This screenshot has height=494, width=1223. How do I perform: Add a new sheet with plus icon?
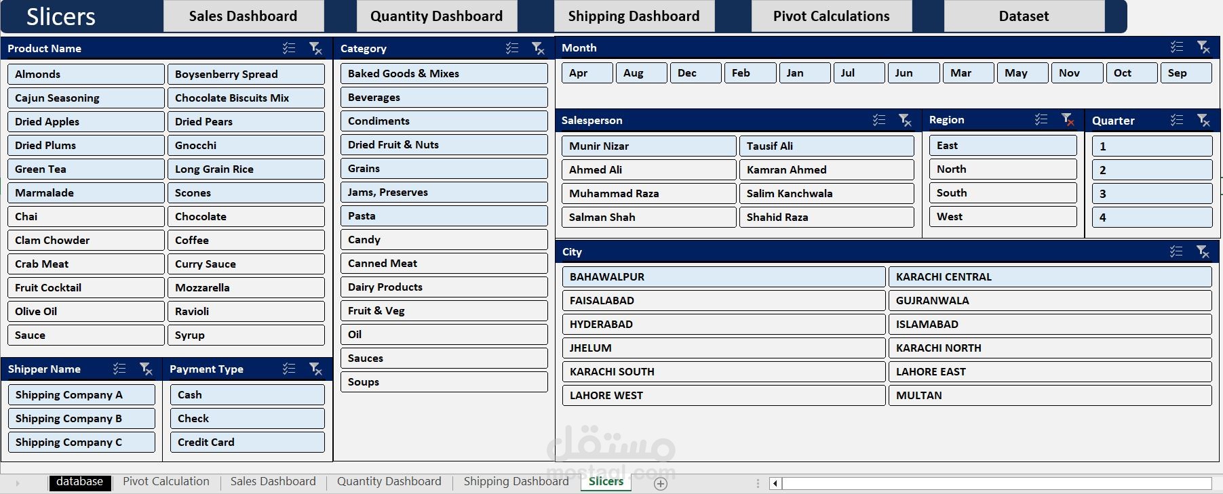(x=661, y=483)
